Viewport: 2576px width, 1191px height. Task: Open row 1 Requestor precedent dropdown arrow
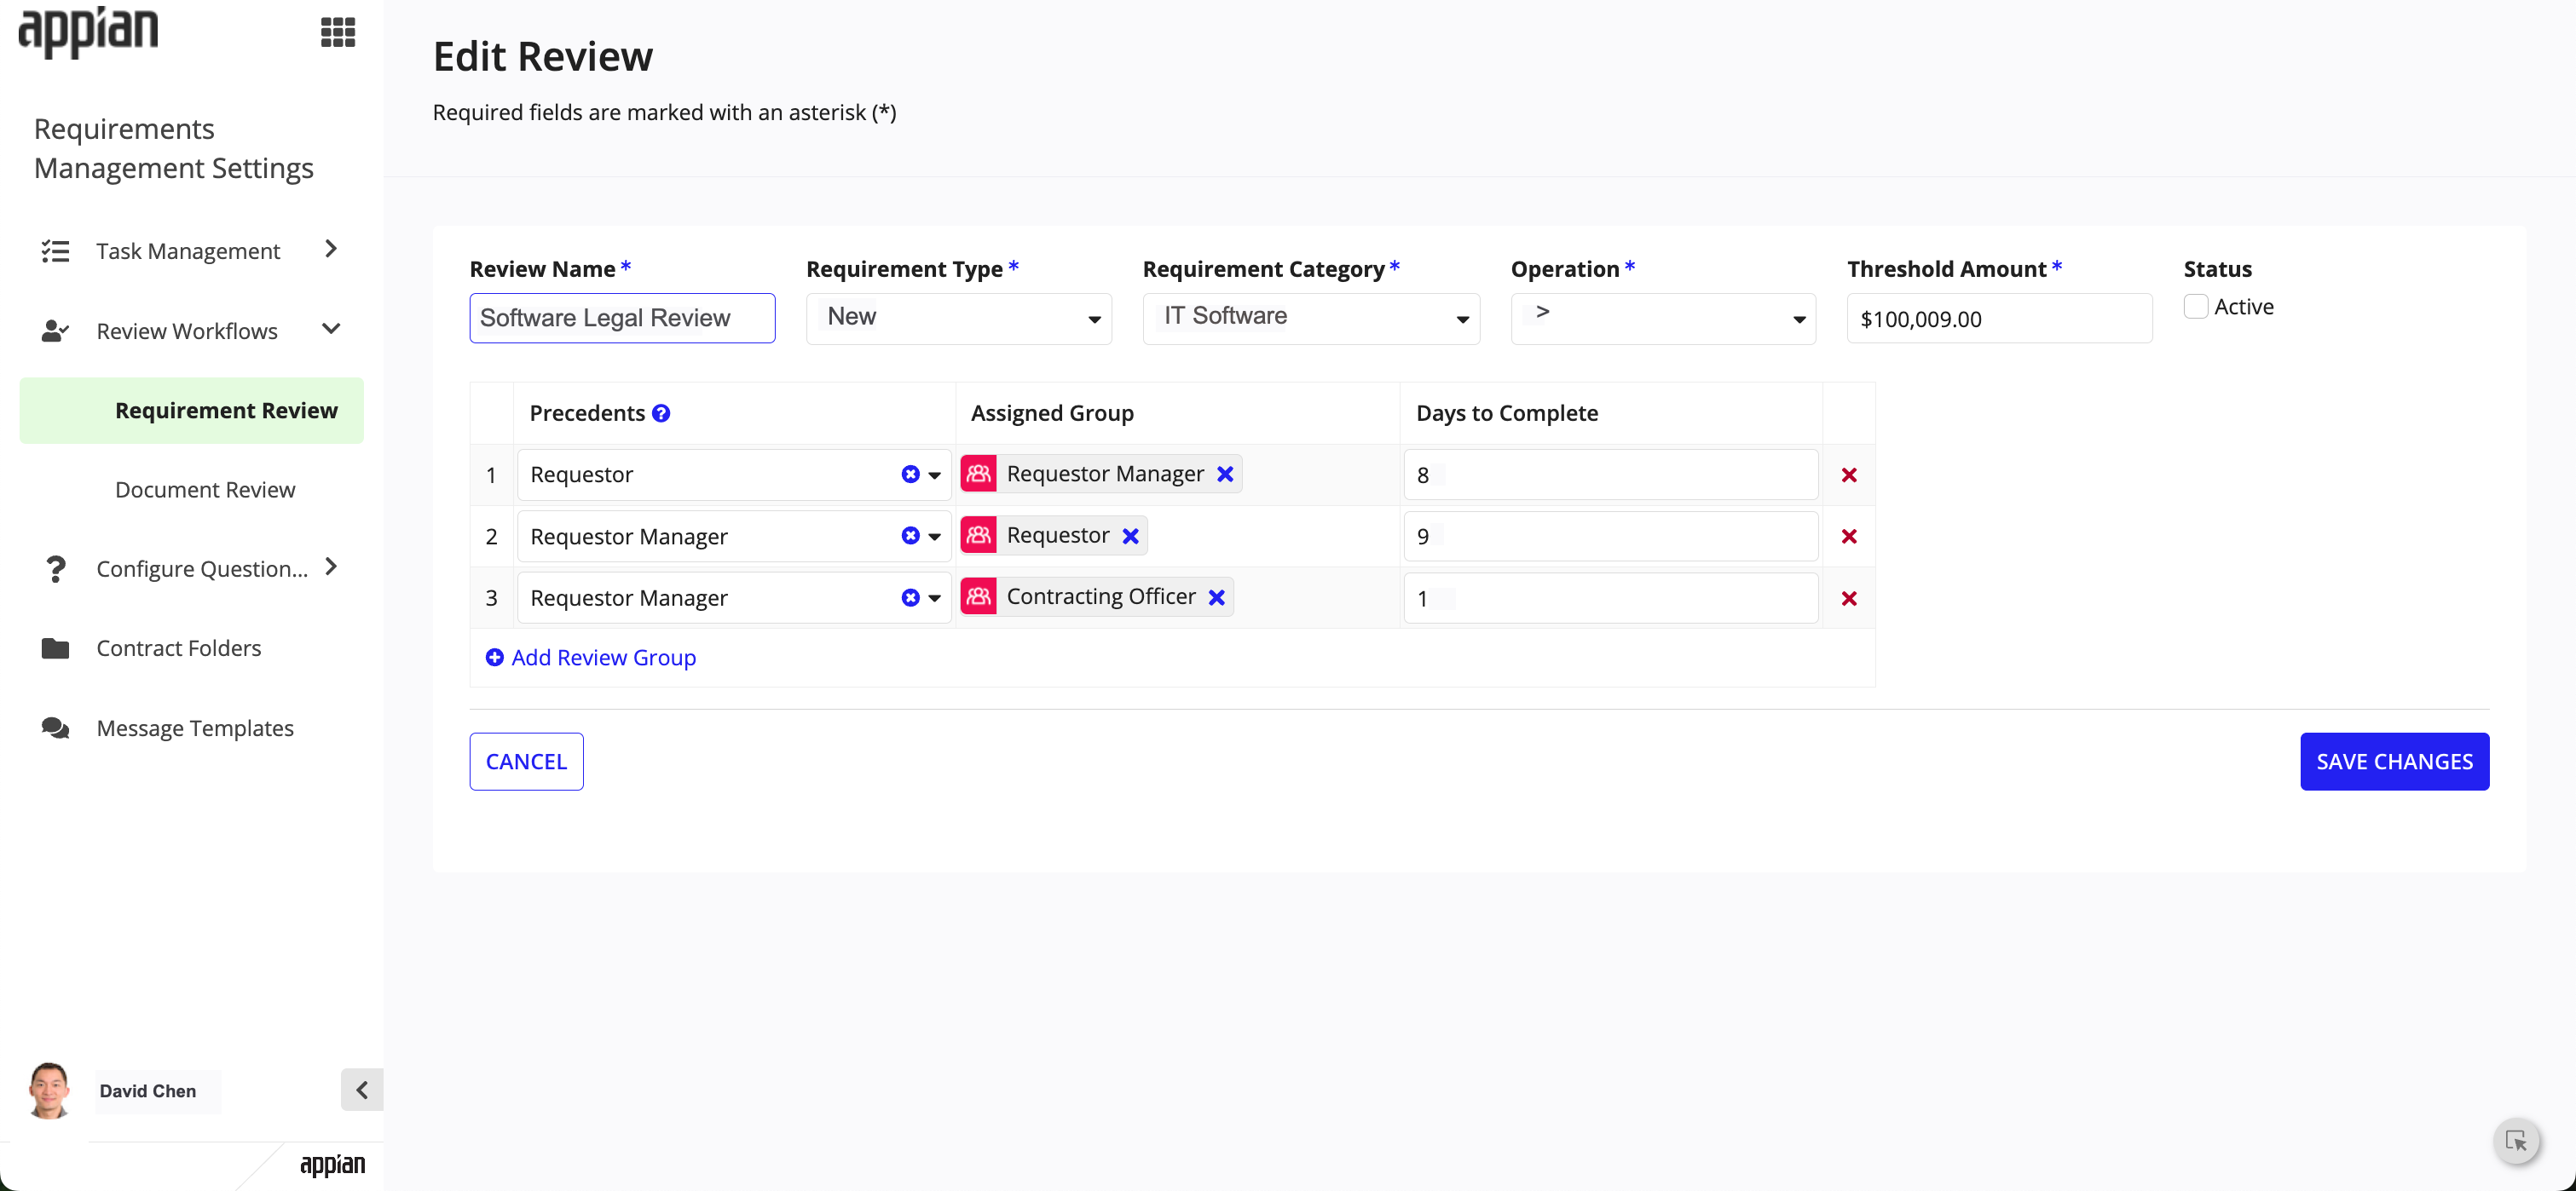pyautogui.click(x=935, y=475)
